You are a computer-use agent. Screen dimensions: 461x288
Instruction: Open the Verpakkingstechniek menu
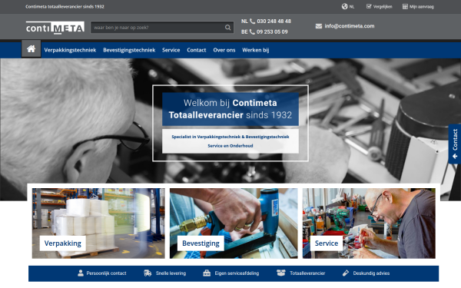70,50
